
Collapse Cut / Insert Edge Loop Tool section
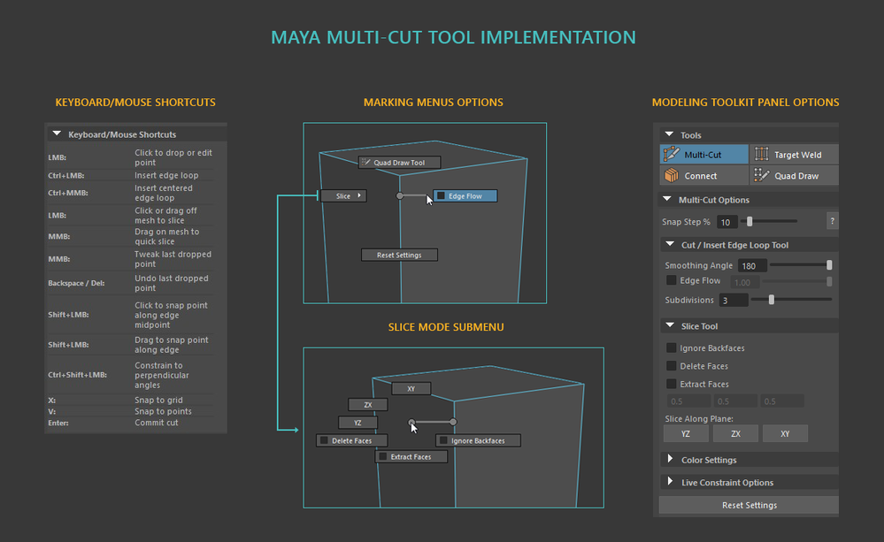pos(670,244)
